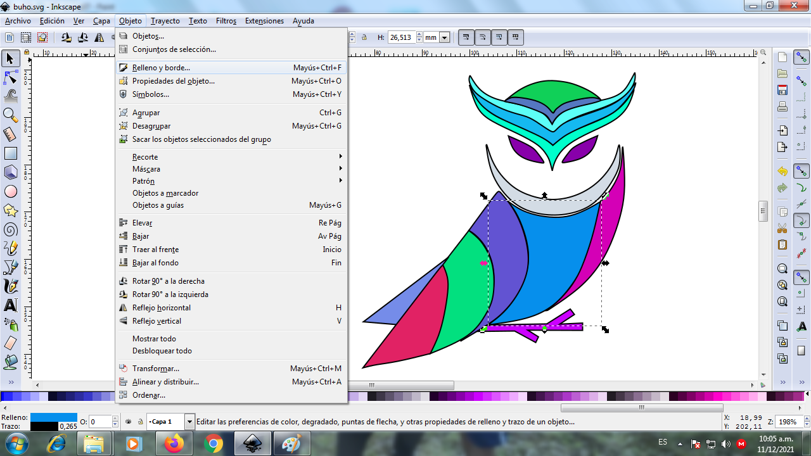The image size is (811, 456).
Task: Select the Measure ruler tool
Action: 10,134
